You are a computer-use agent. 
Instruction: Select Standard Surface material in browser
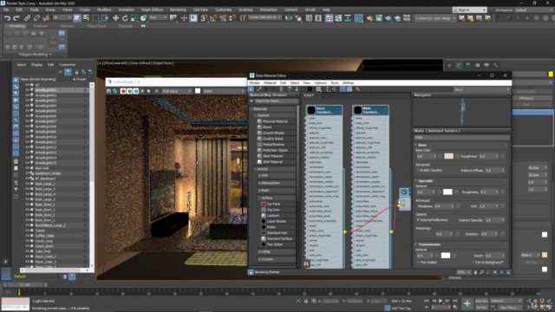[279, 238]
